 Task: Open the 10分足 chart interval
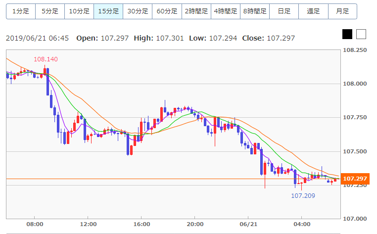click(x=79, y=11)
